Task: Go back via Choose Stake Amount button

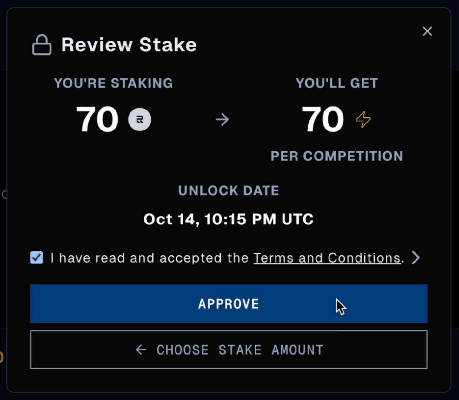Action: 229,350
